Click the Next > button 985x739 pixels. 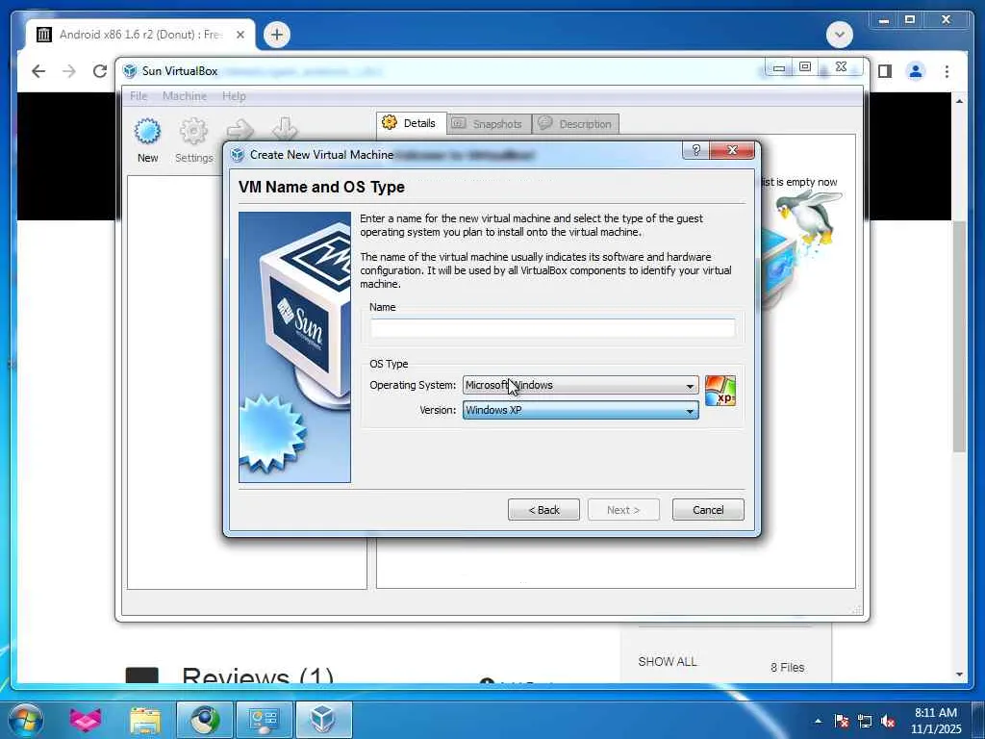(623, 510)
